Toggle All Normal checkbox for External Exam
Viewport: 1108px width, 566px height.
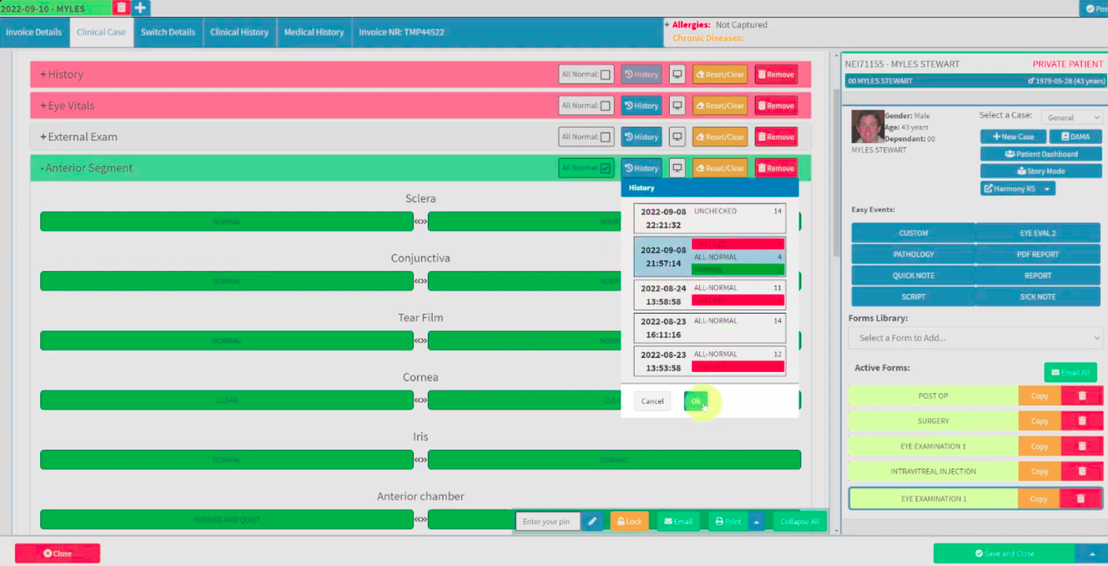click(x=605, y=137)
